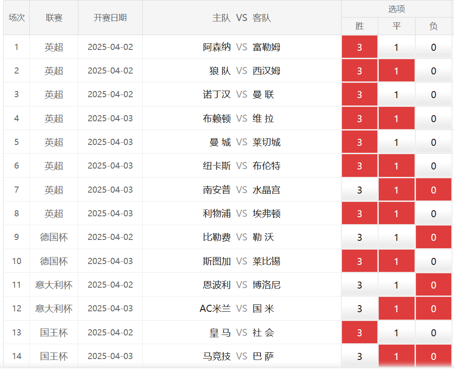Select draw option 1 for 诺丁汉 vs 曼联

(x=396, y=95)
